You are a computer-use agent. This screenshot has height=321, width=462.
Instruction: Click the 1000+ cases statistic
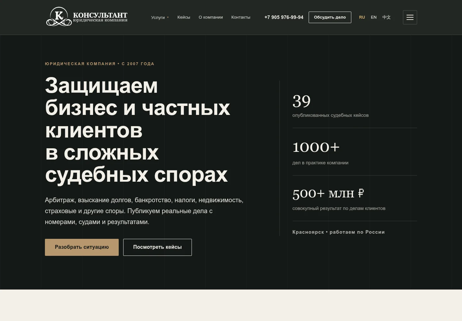(x=316, y=147)
